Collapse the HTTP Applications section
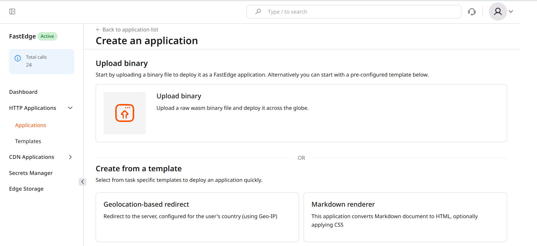 (x=70, y=108)
